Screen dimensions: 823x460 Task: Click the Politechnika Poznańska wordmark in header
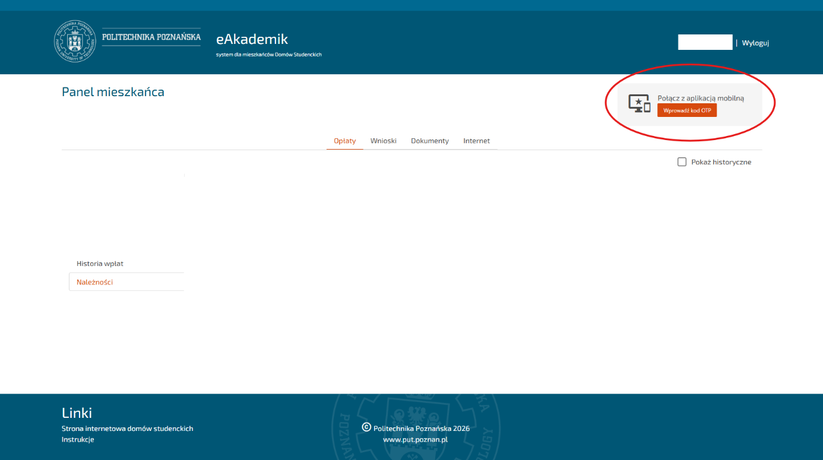pos(151,37)
